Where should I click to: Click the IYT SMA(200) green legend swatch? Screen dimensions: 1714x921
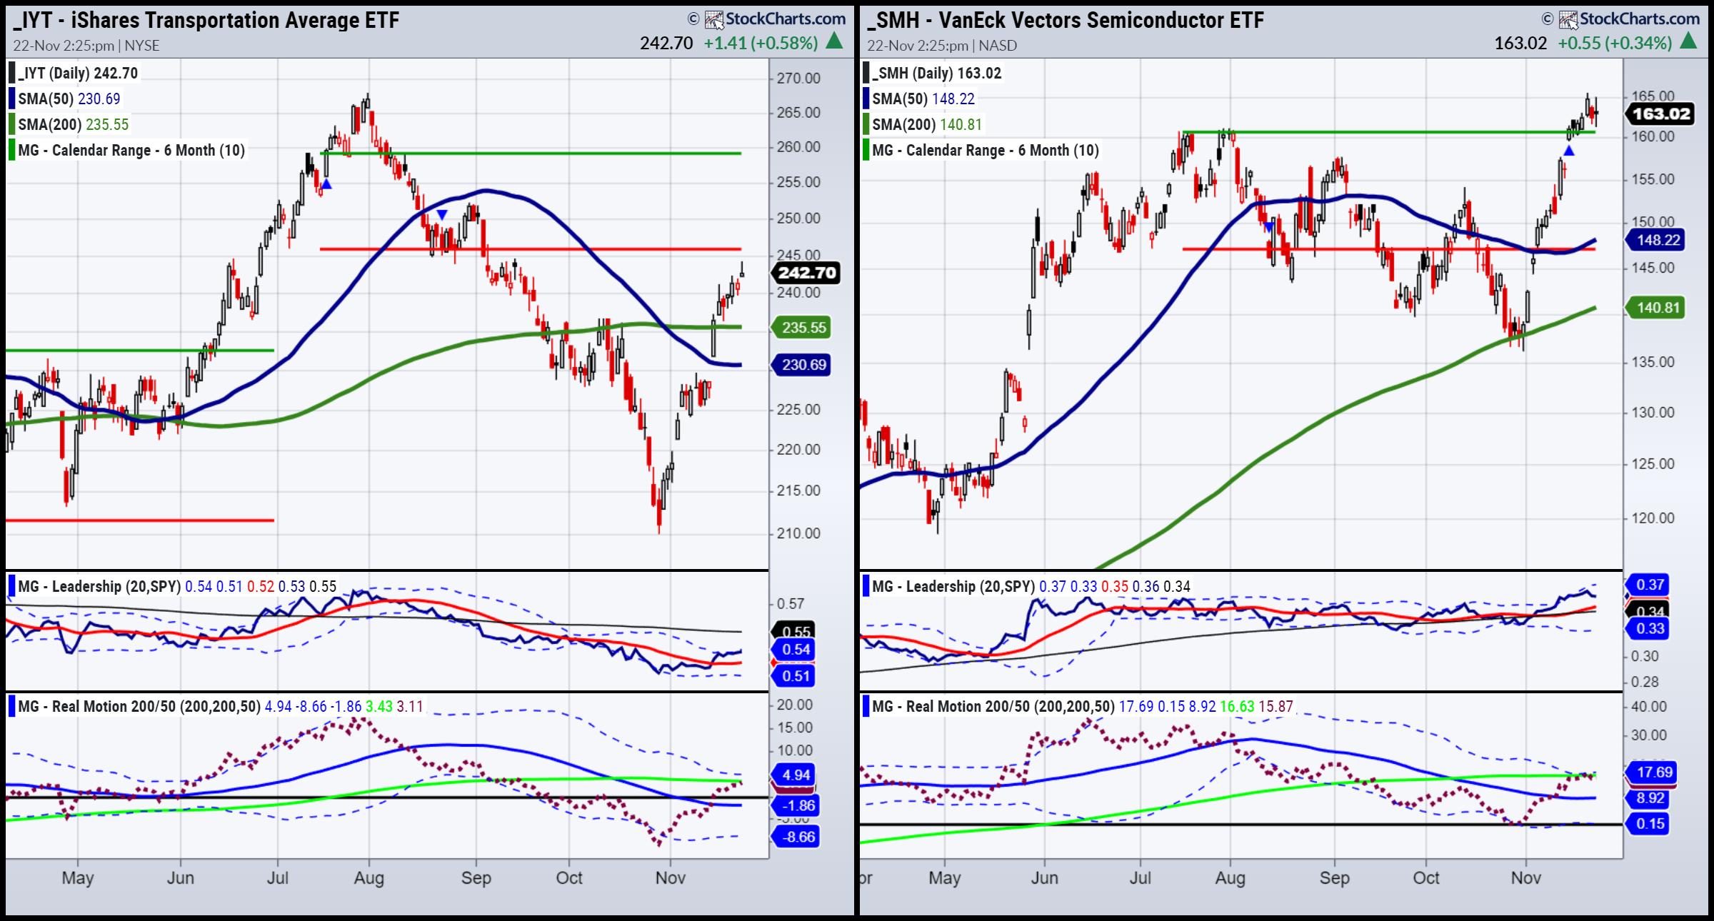12,124
